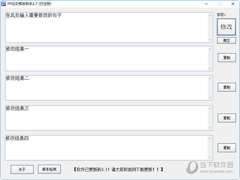Click the 版本检测 version check button
Screen dimensions: 240x180
[x=49, y=169]
